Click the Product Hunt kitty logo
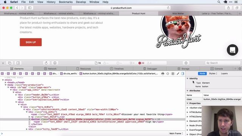The height and width of the screenshot is (136, 242). coord(178,32)
